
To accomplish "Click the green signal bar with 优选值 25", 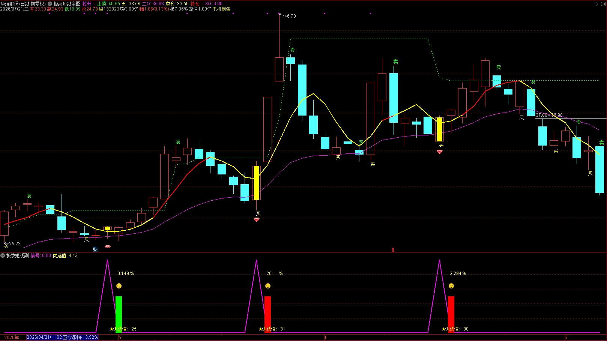I will point(119,314).
